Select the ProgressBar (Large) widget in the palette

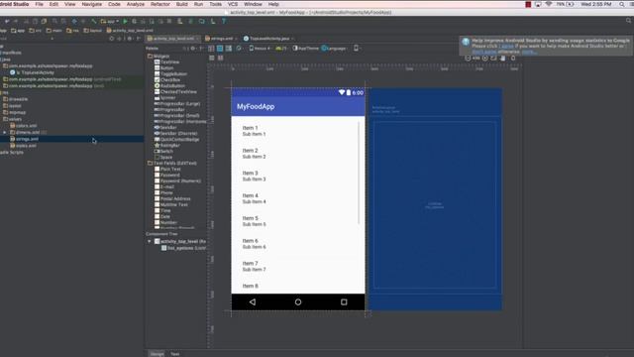(x=177, y=103)
